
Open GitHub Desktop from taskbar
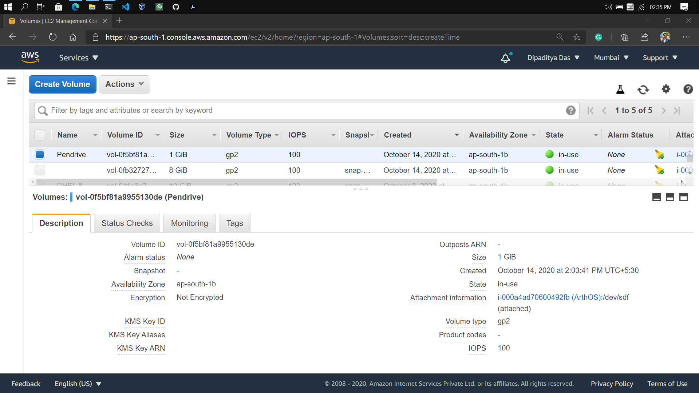[176, 7]
